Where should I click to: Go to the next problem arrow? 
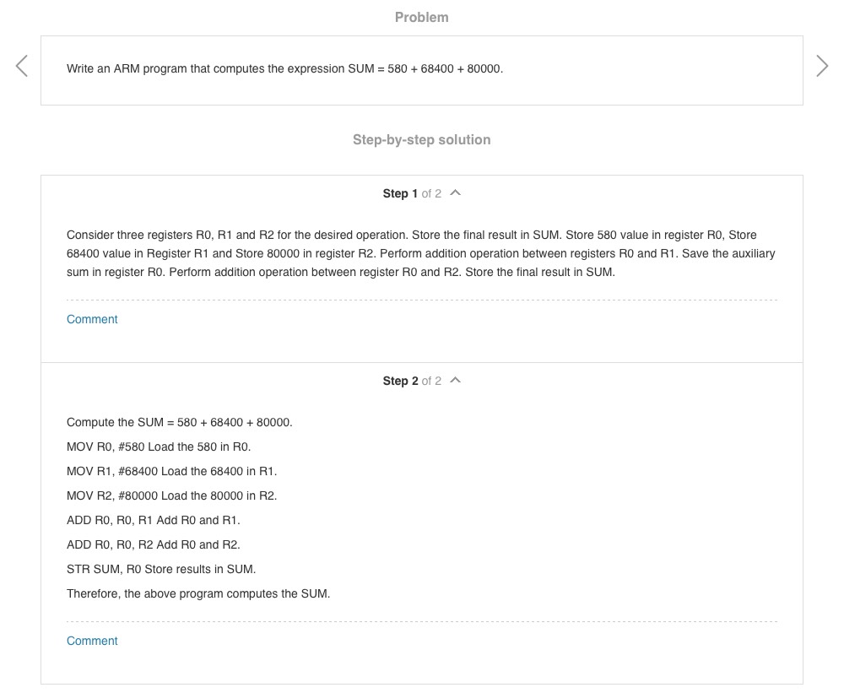pos(822,66)
